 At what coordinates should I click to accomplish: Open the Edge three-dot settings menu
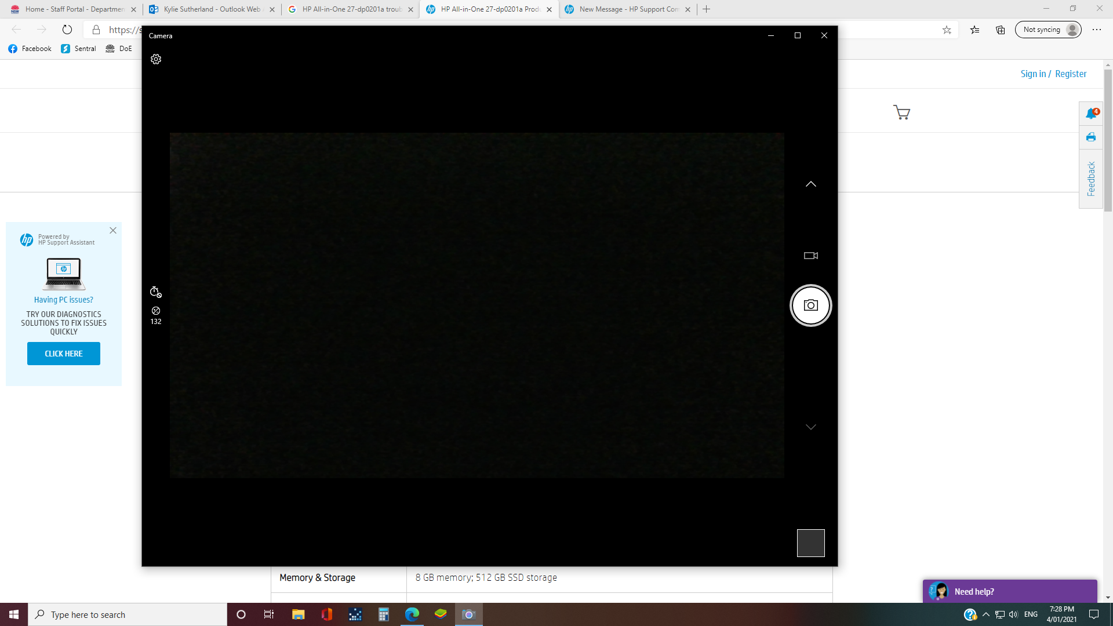click(x=1096, y=30)
